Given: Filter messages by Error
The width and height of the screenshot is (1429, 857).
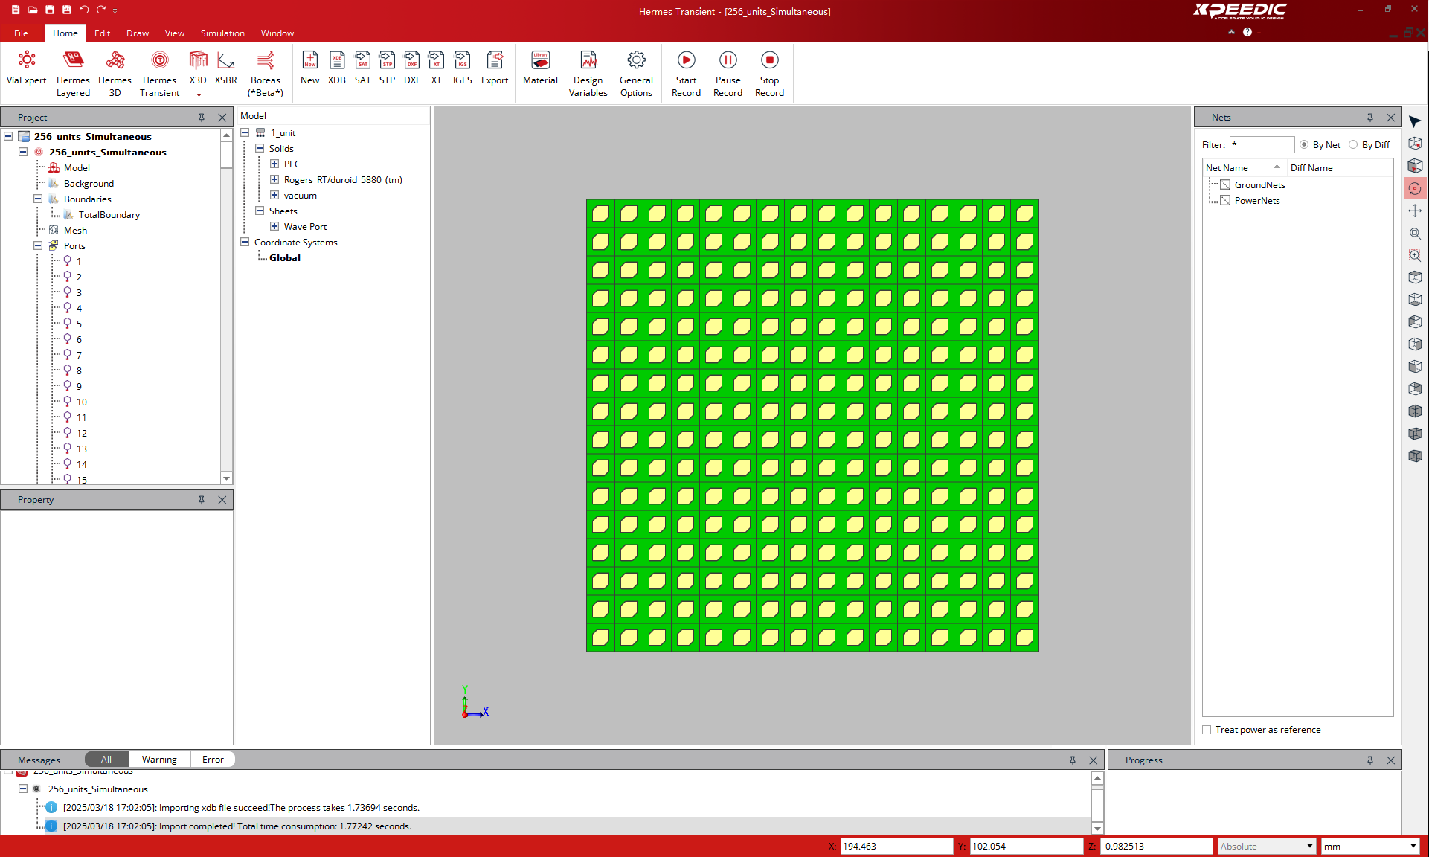Looking at the screenshot, I should (x=213, y=760).
